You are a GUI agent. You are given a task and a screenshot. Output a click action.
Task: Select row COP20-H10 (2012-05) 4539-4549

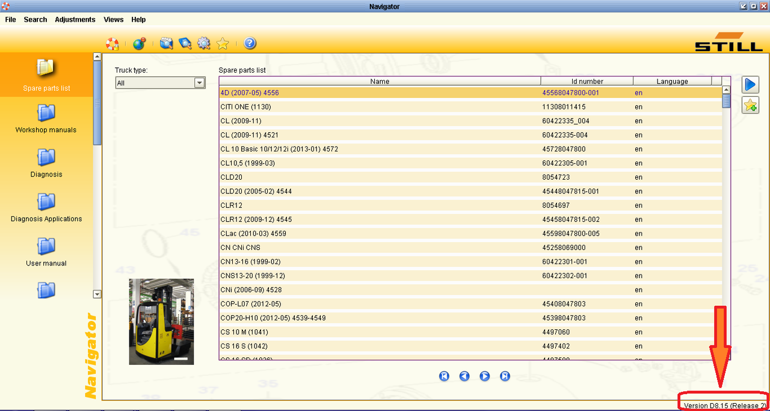click(470, 318)
